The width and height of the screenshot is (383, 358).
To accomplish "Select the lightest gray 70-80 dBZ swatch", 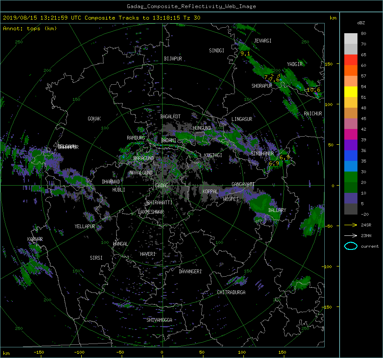I will pos(351,39).
